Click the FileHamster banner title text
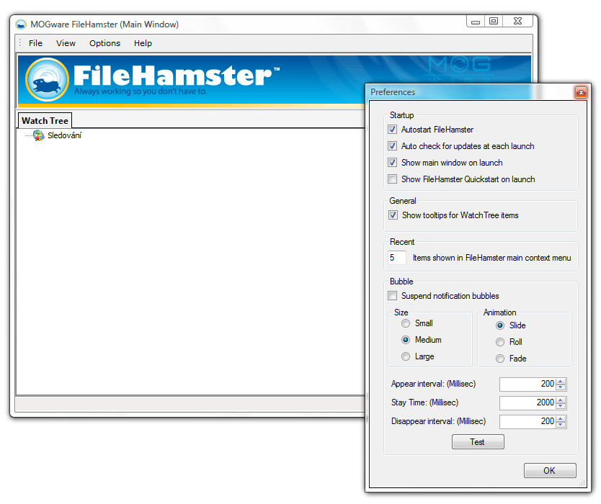This screenshot has width=601, height=504. [176, 76]
